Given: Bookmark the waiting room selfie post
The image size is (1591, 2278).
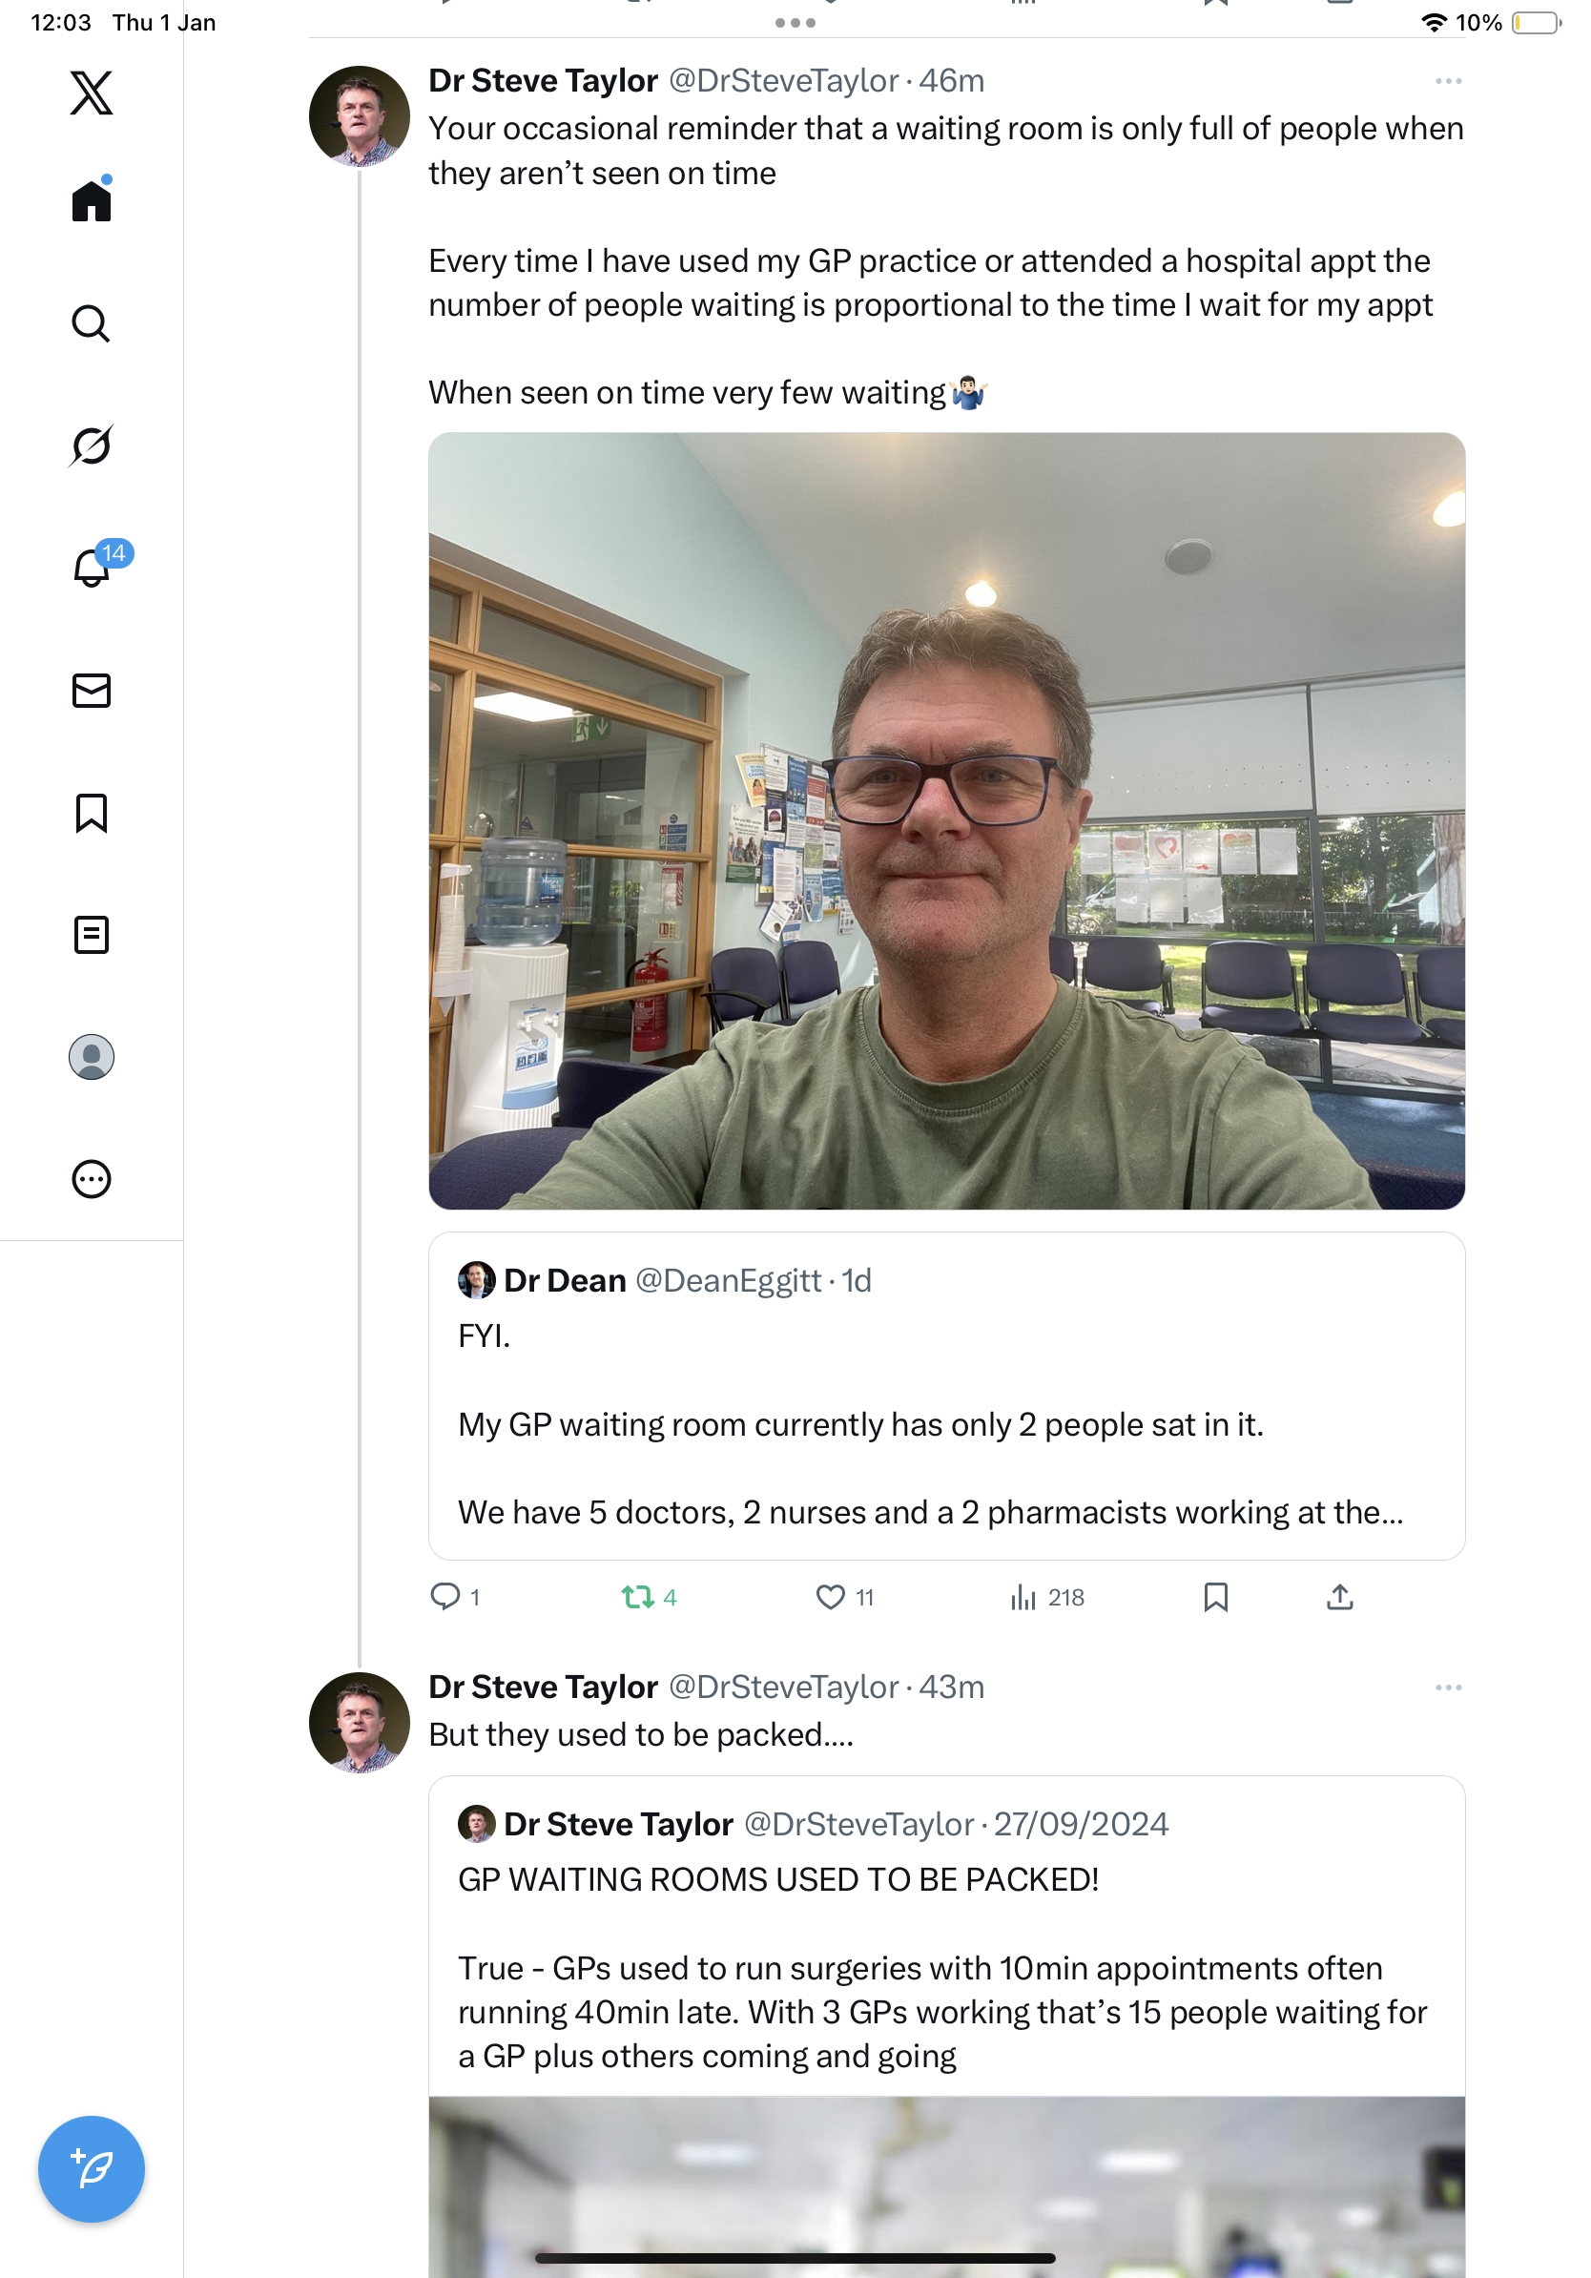Looking at the screenshot, I should pos(1215,1596).
